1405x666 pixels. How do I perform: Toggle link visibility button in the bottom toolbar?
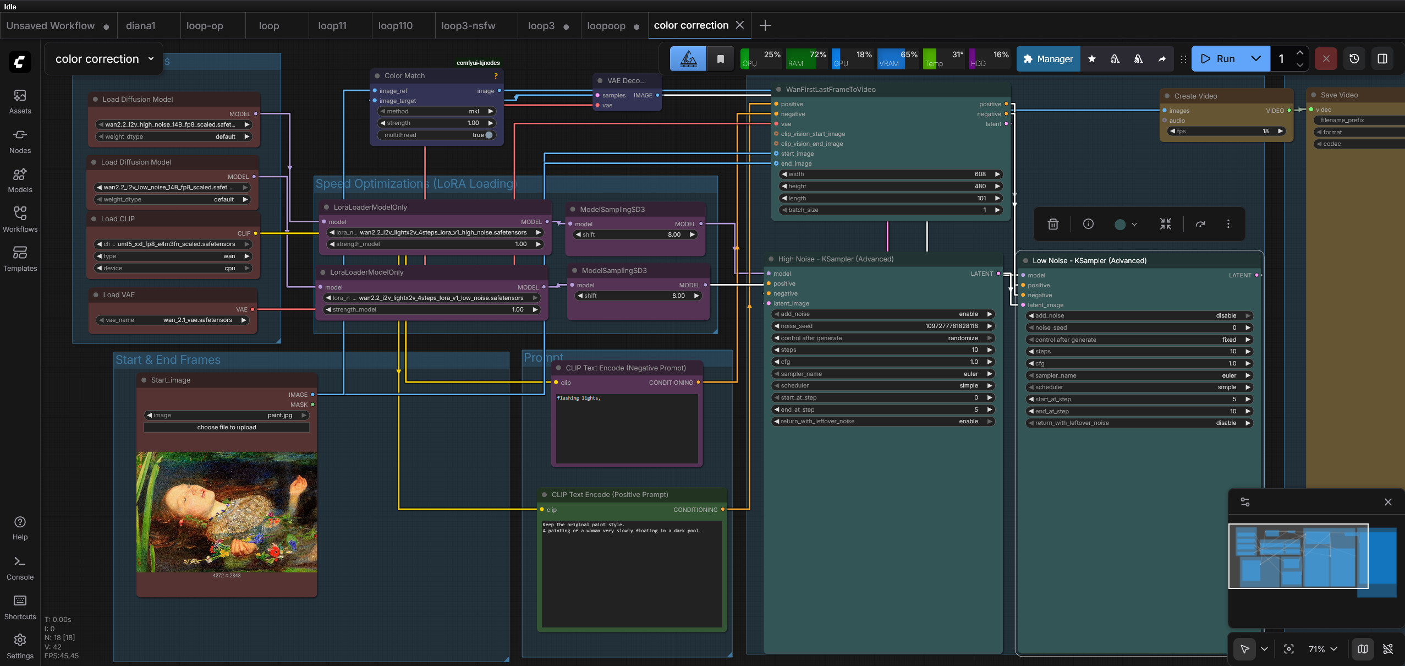coord(1388,649)
